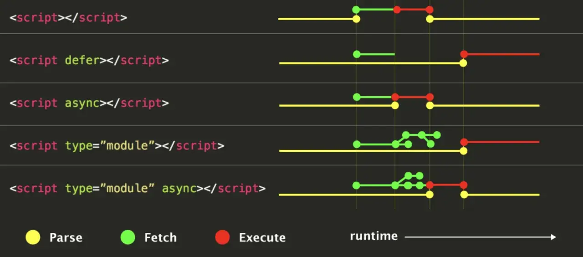Click the runtime label text
The height and width of the screenshot is (257, 583).
374,236
